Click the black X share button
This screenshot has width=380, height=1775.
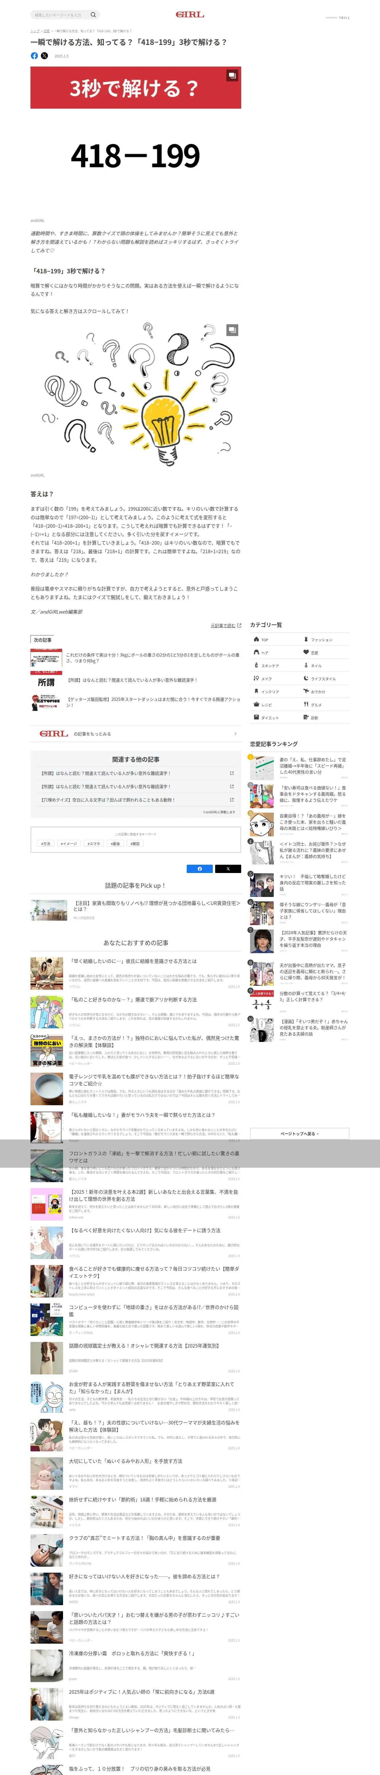point(228,869)
